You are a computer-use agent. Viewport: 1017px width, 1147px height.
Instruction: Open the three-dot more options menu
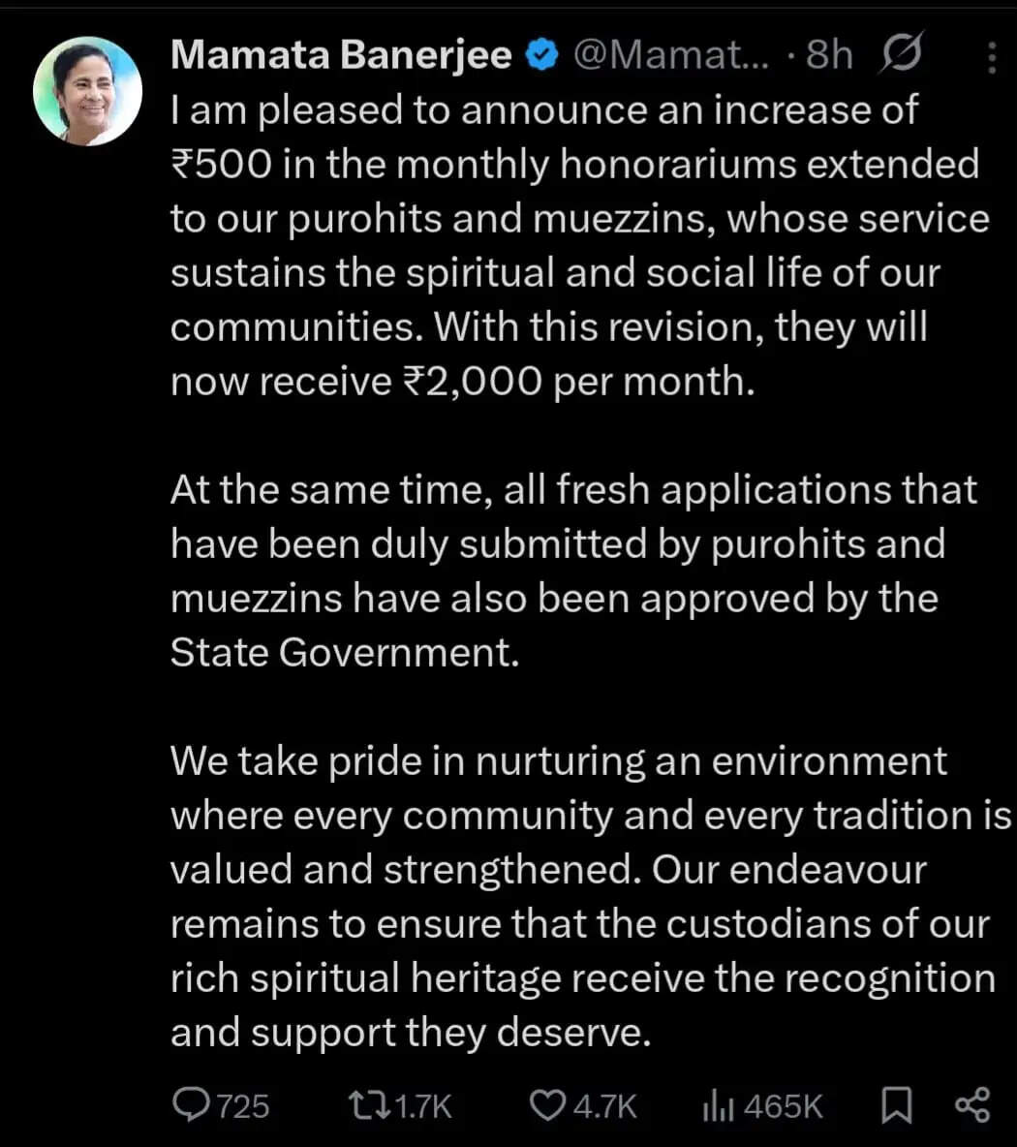991,57
